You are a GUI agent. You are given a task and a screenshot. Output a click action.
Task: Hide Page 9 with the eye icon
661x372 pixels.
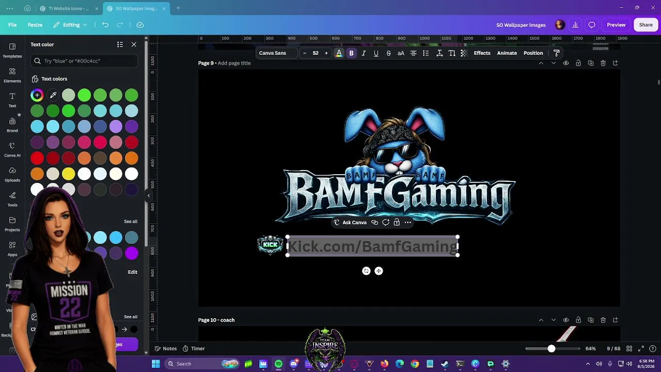click(x=566, y=63)
